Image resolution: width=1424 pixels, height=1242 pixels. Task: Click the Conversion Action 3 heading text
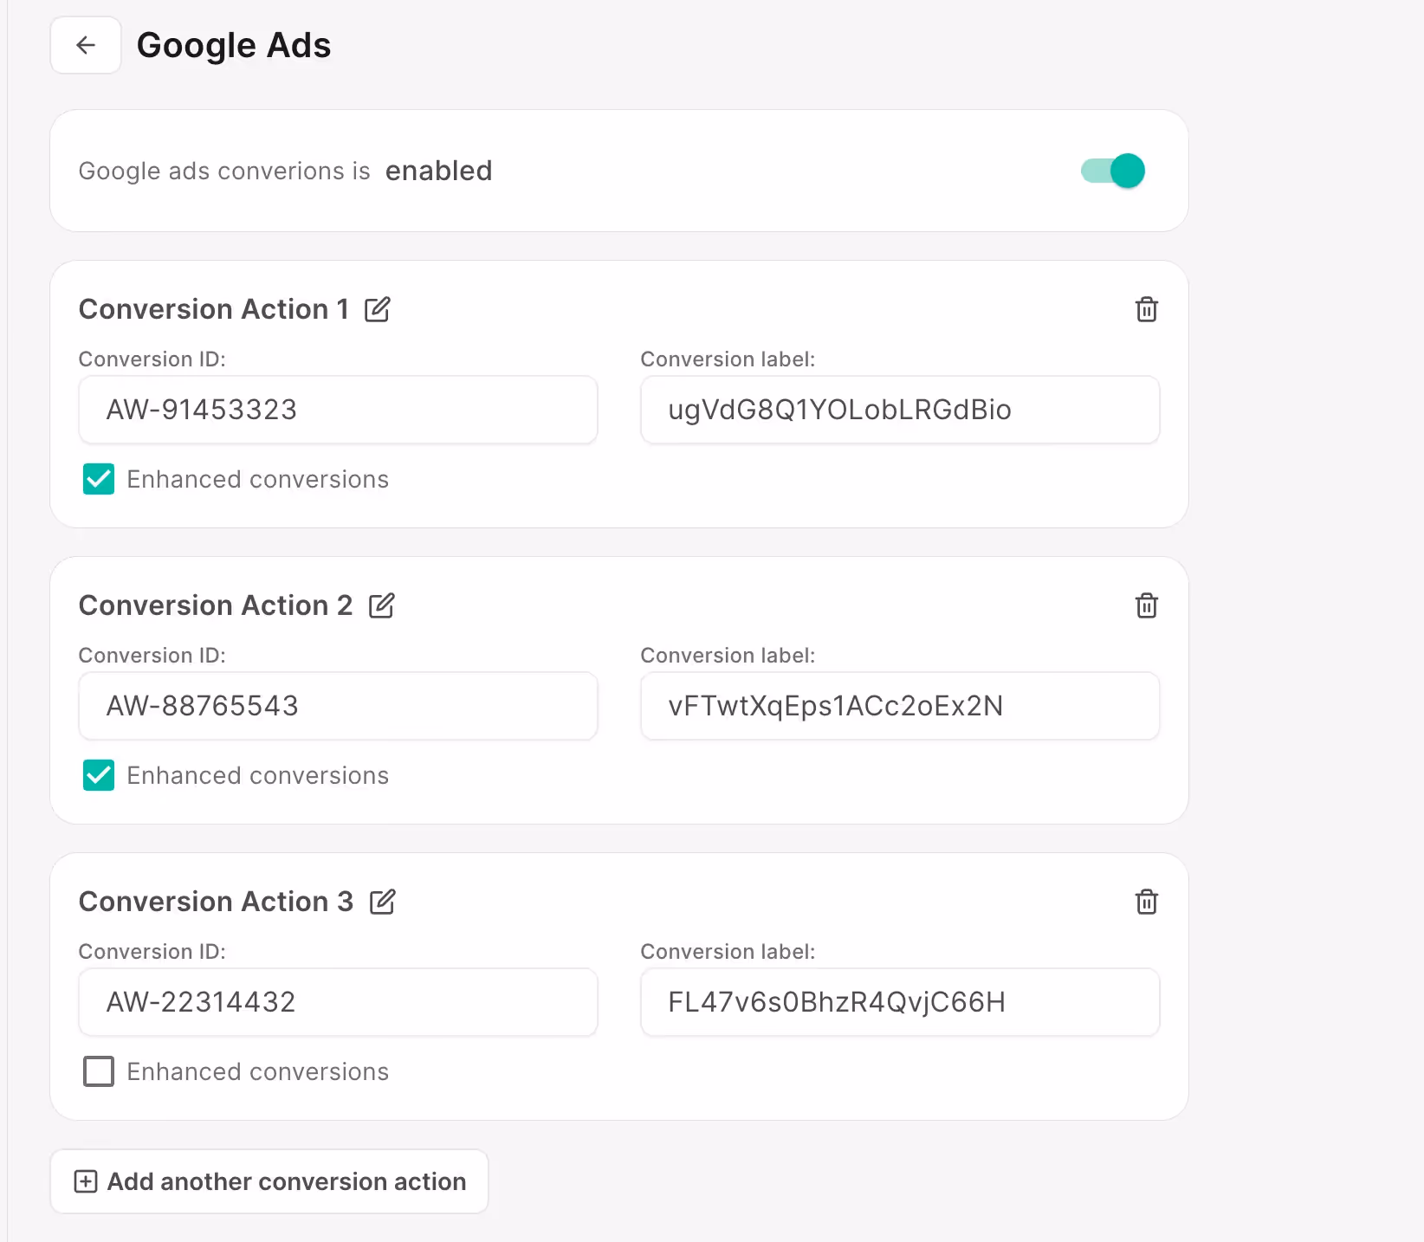(x=217, y=902)
